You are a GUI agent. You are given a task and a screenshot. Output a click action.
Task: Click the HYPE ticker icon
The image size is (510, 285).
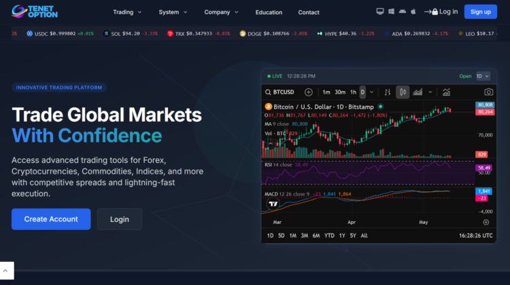click(320, 33)
